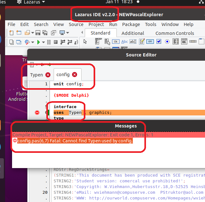This screenshot has width=205, height=202.
Task: Select the TRadioButton component icon
Action: (x=167, y=42)
